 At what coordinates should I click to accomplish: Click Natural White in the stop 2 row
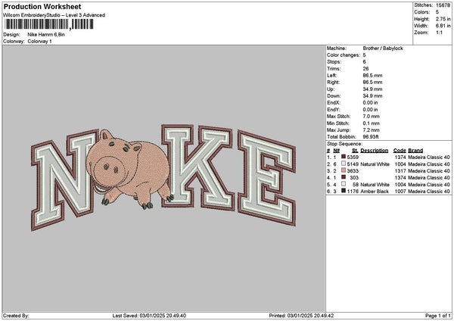[375, 164]
